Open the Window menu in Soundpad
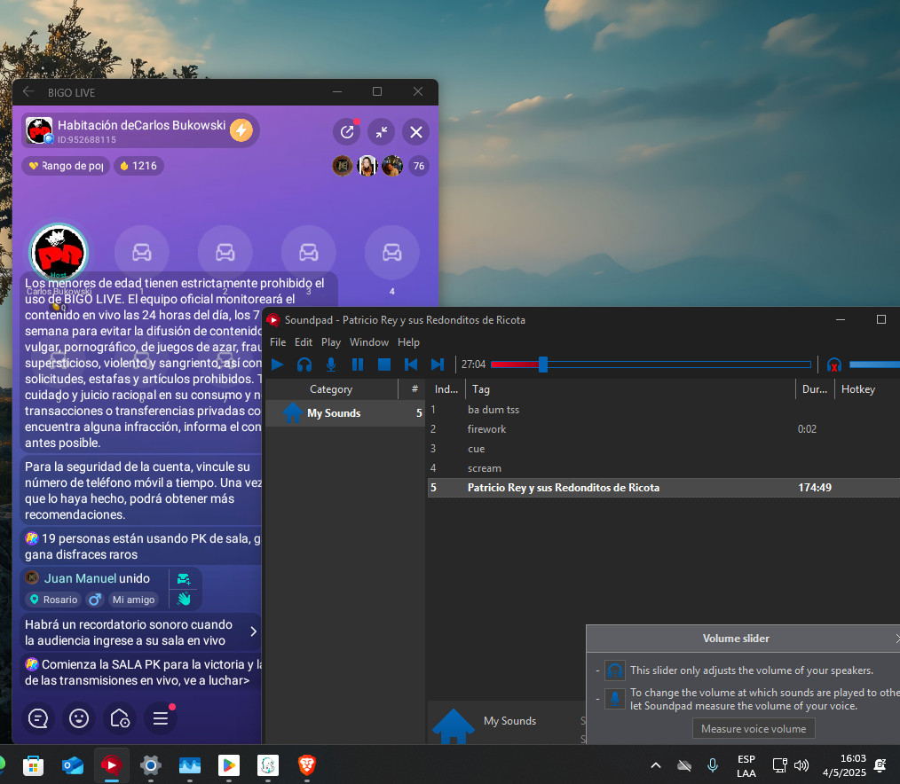This screenshot has width=900, height=784. 369,341
